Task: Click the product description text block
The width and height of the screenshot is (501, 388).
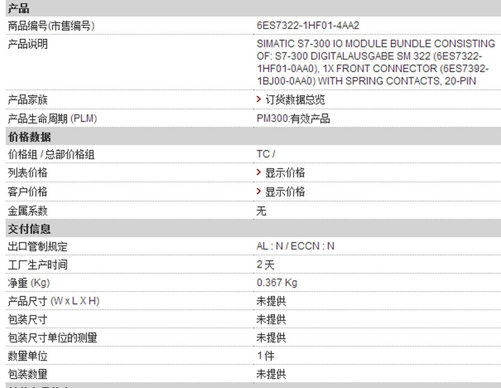Action: pos(376,62)
